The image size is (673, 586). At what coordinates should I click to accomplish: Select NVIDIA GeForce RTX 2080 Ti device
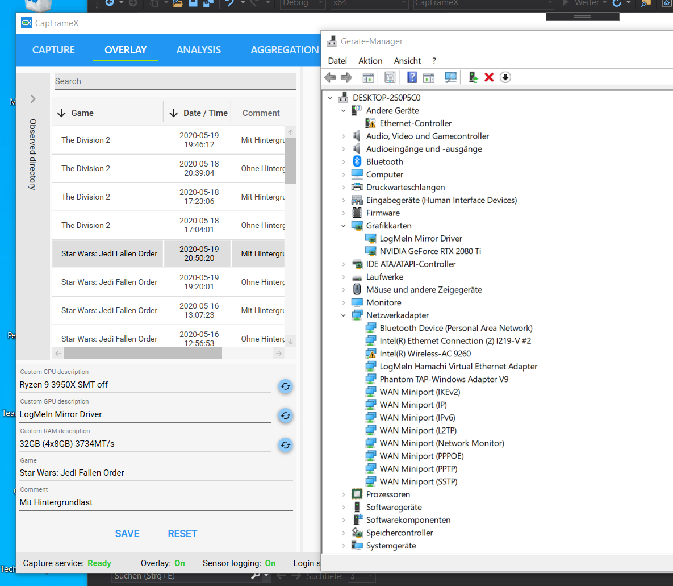click(430, 251)
